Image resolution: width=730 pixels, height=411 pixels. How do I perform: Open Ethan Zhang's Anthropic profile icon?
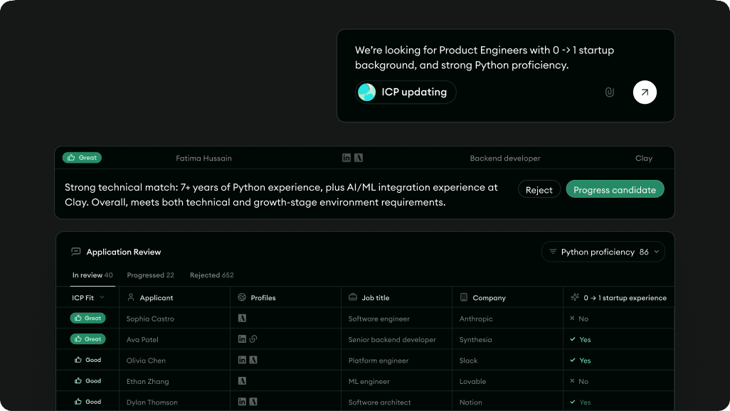point(243,381)
